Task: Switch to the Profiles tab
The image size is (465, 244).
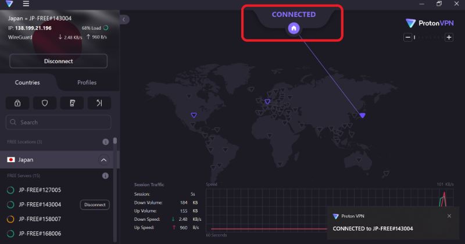Action: (x=87, y=82)
